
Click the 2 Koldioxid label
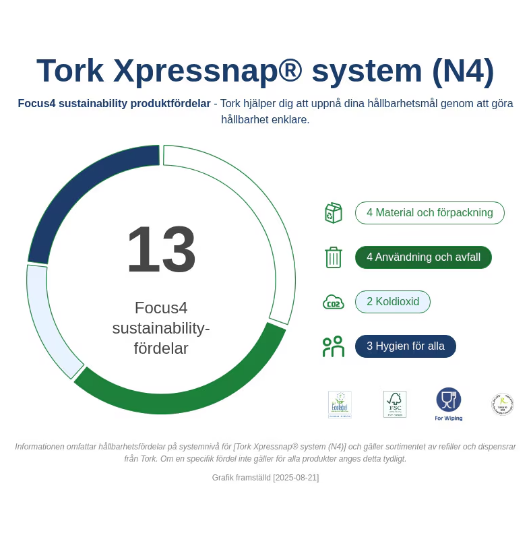click(x=392, y=302)
